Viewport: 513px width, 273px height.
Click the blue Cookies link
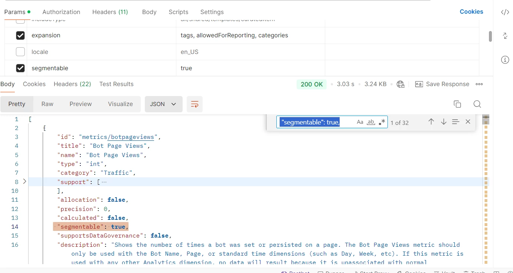pos(471,11)
